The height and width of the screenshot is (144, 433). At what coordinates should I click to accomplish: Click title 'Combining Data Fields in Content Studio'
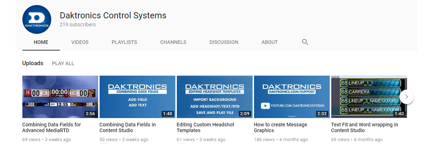click(x=128, y=127)
